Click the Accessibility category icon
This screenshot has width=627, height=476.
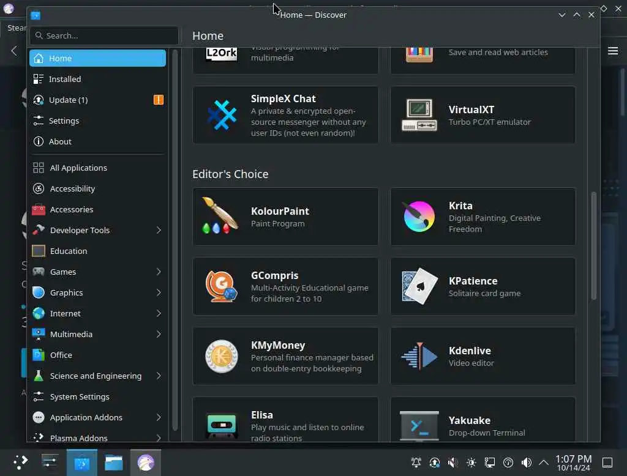[39, 188]
